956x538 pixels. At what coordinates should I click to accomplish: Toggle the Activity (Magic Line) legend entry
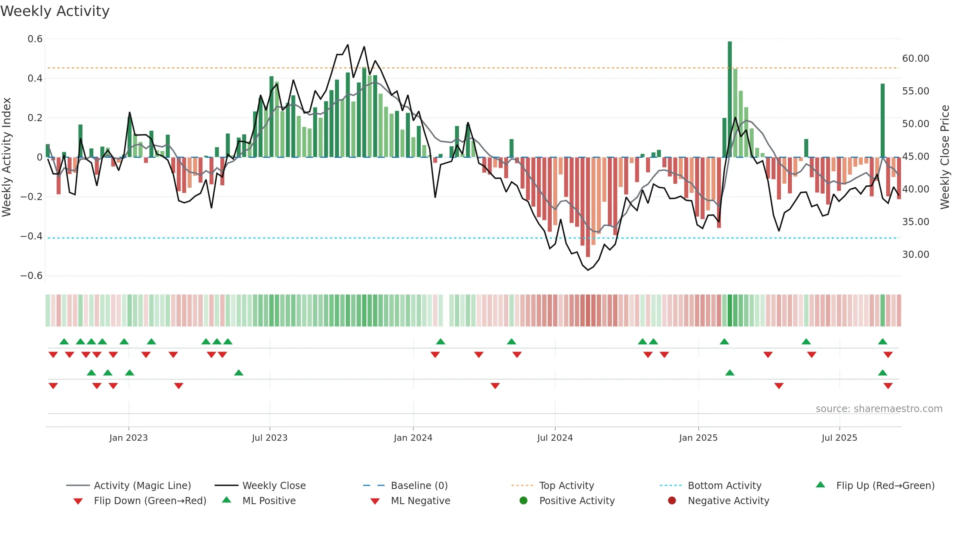[x=129, y=485]
